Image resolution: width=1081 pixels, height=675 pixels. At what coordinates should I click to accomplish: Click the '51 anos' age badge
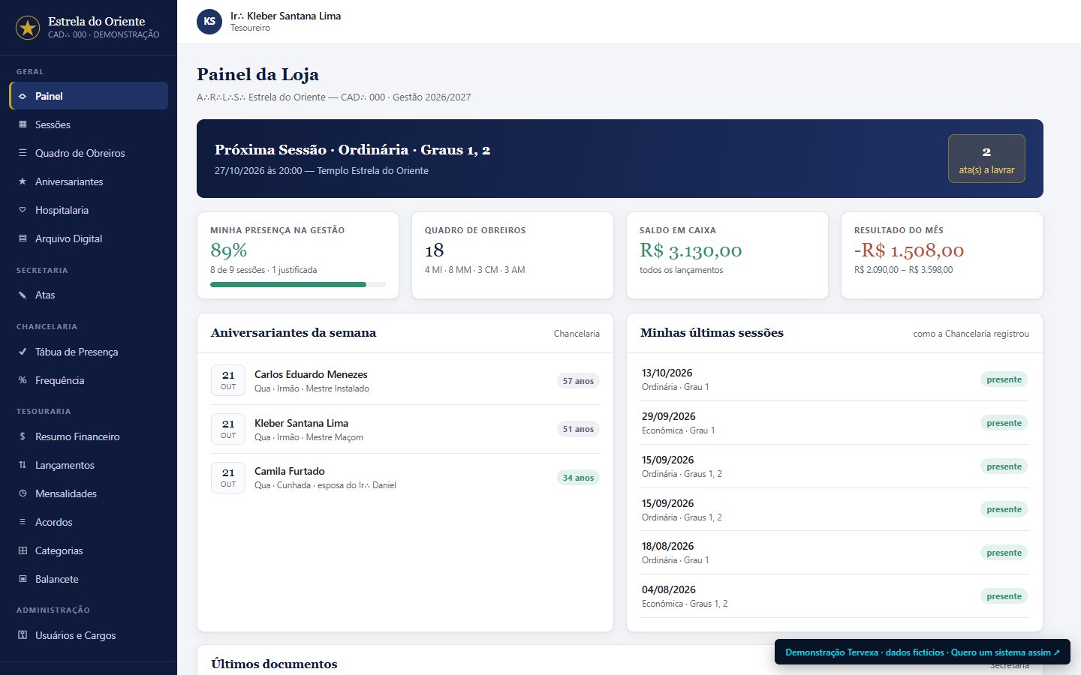(578, 429)
